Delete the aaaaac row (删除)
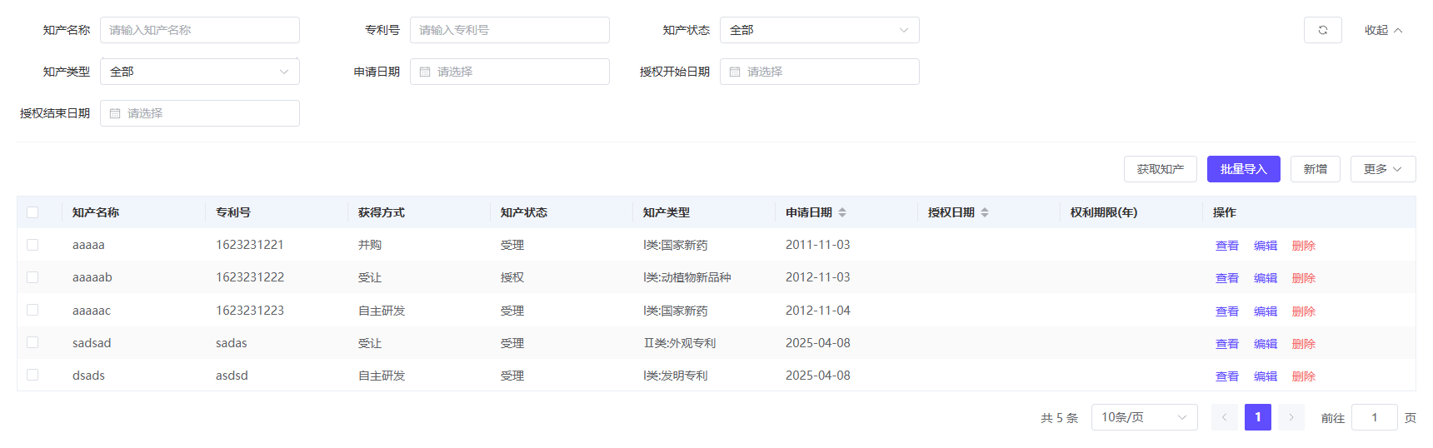 pyautogui.click(x=1304, y=311)
